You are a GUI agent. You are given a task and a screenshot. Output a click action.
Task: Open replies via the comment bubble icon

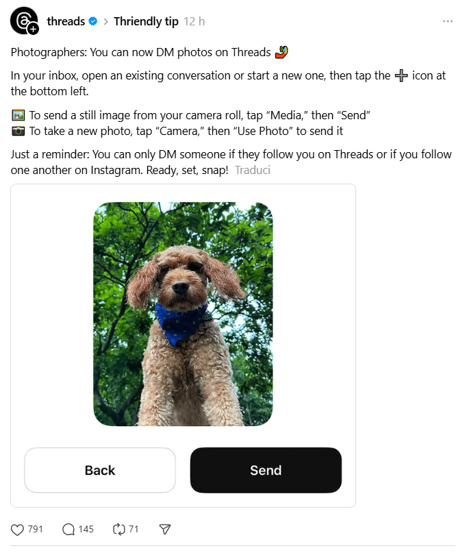pyautogui.click(x=68, y=530)
